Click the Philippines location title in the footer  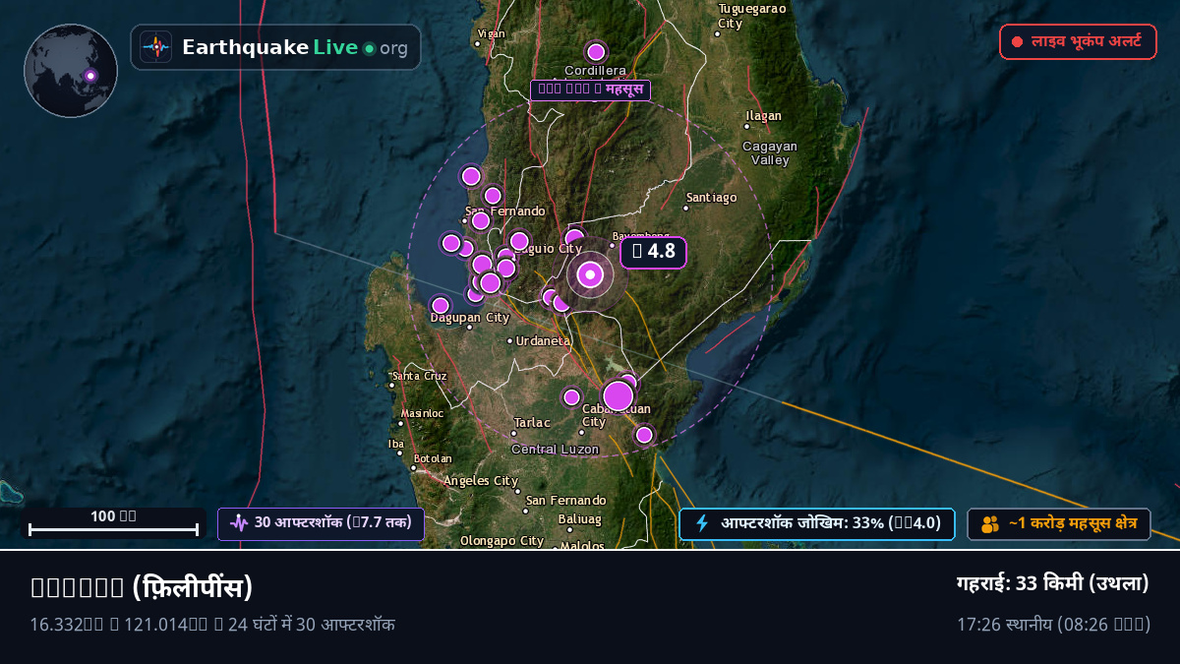142,587
